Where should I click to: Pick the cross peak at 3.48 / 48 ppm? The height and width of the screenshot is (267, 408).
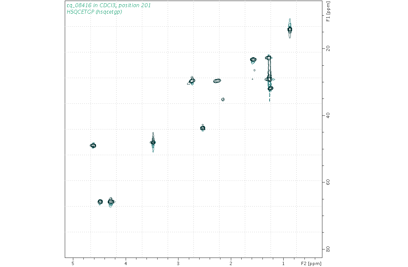[x=153, y=142]
